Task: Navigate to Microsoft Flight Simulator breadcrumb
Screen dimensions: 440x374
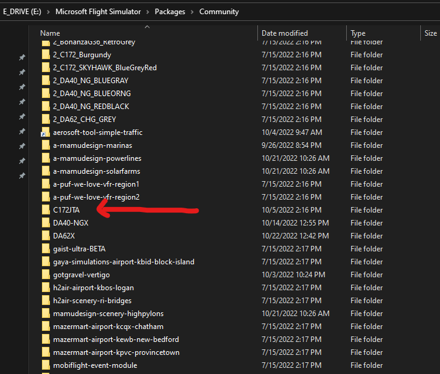Action: 98,12
